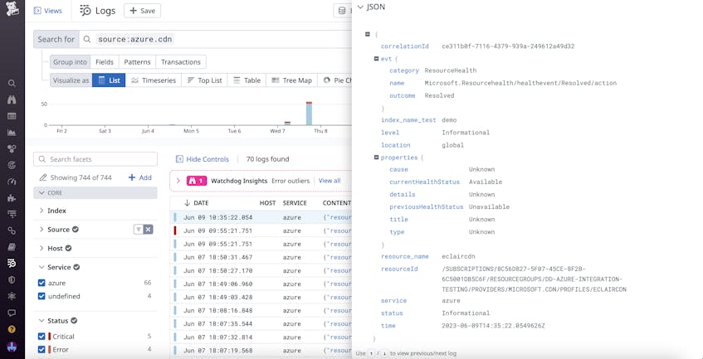Open the gauge-dial icon in the sidebar

[12, 182]
